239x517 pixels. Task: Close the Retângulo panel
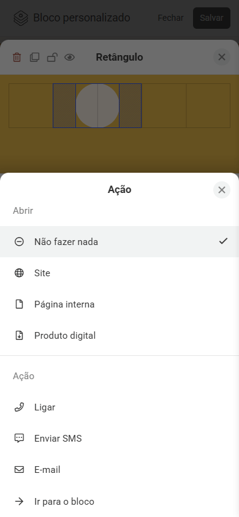click(221, 57)
